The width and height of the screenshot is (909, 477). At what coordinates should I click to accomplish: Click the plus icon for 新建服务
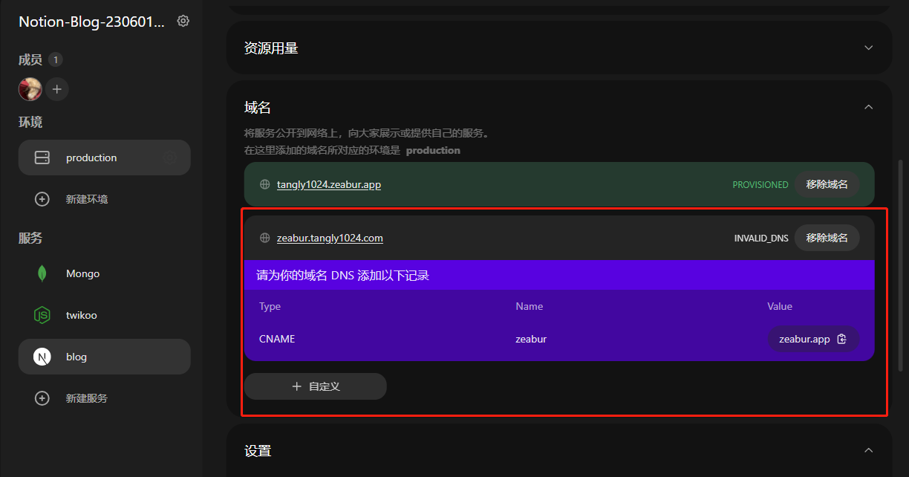(42, 398)
